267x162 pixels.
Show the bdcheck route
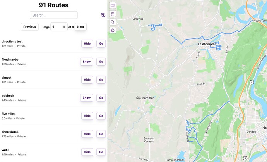[x=87, y=98]
